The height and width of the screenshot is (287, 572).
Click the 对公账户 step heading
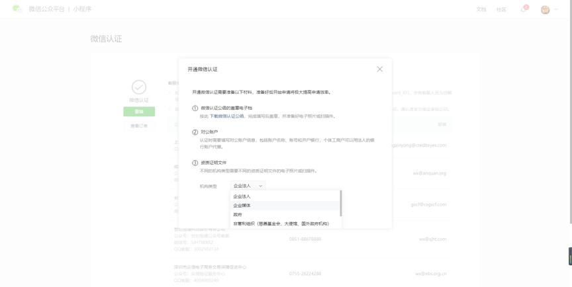pyautogui.click(x=209, y=132)
